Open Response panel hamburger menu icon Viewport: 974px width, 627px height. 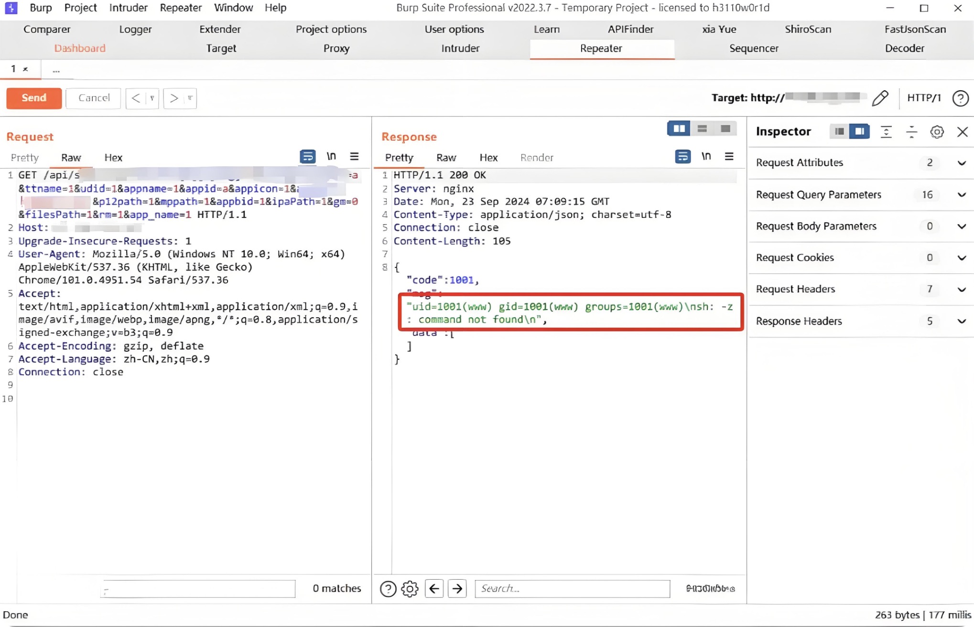(729, 156)
